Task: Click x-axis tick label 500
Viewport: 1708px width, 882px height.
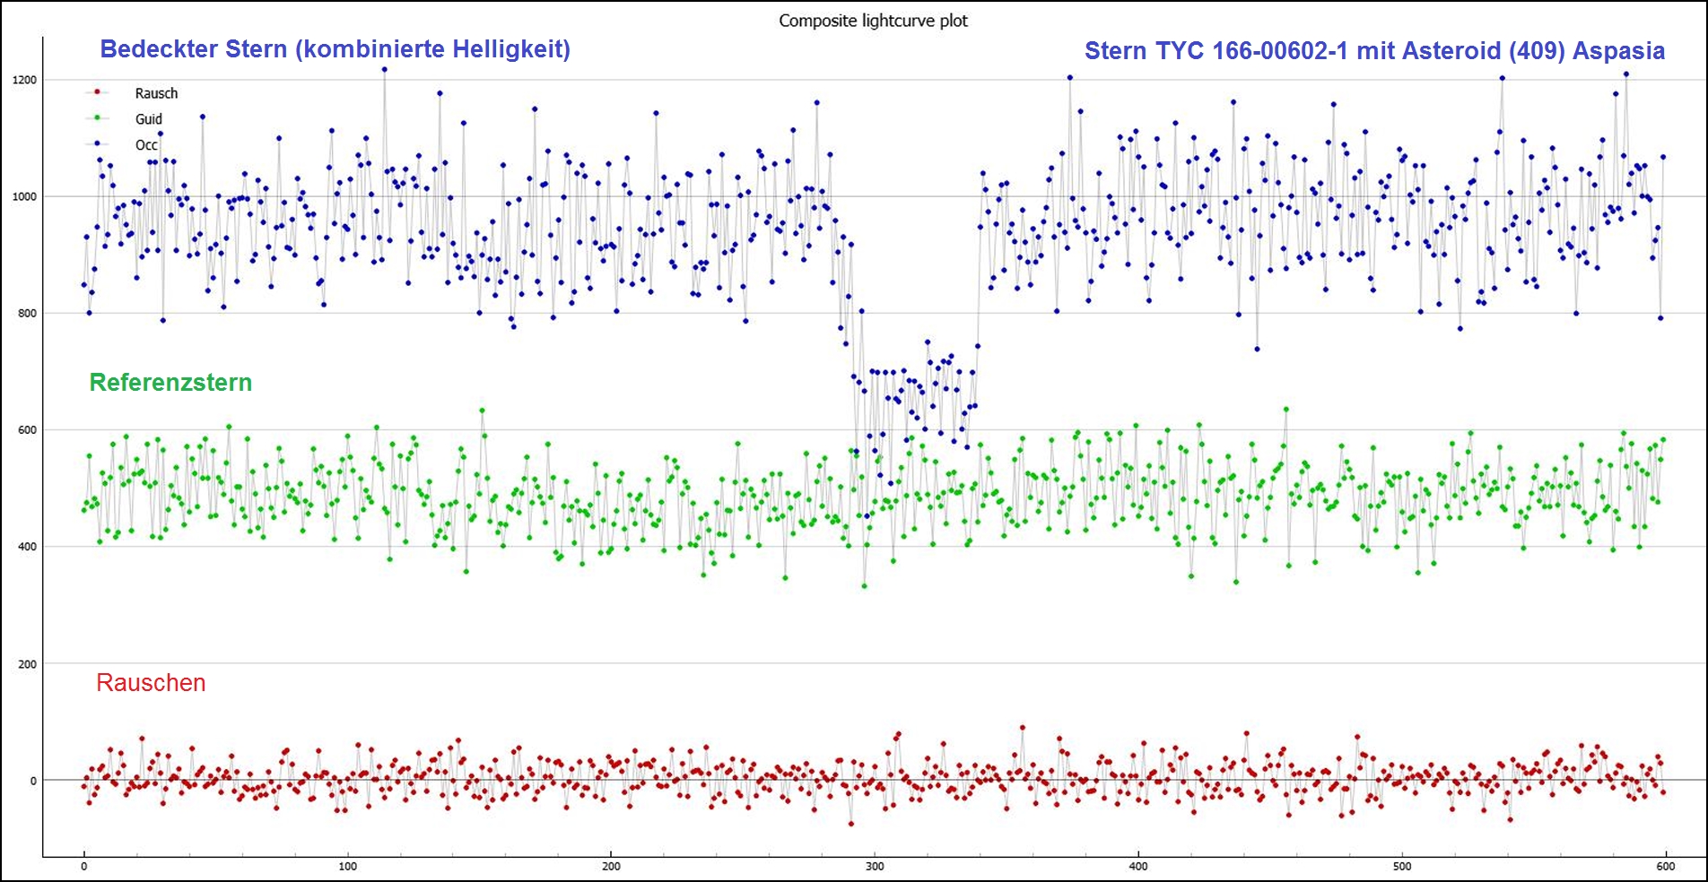Action: pyautogui.click(x=1402, y=867)
